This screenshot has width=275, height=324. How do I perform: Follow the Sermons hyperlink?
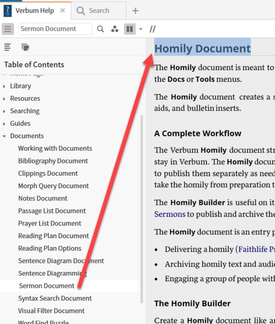pos(170,214)
